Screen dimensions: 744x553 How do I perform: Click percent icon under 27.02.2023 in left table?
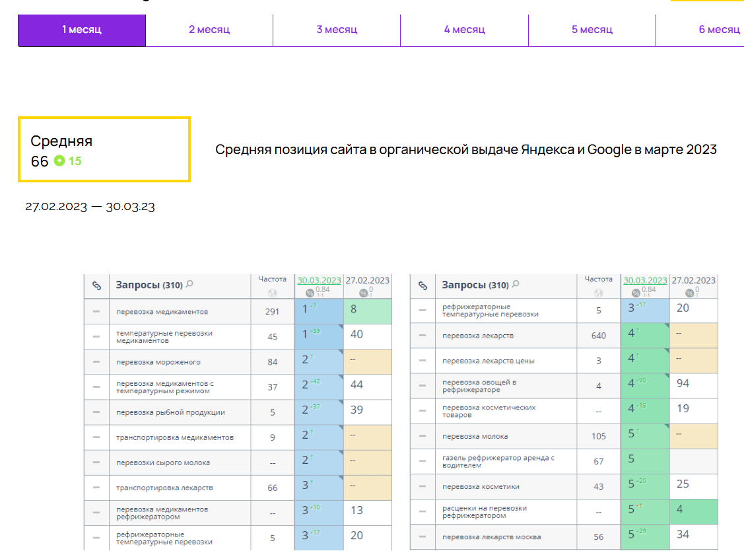tap(363, 293)
